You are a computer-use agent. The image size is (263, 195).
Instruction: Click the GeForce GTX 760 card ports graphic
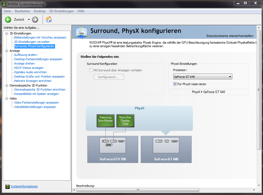113,145
